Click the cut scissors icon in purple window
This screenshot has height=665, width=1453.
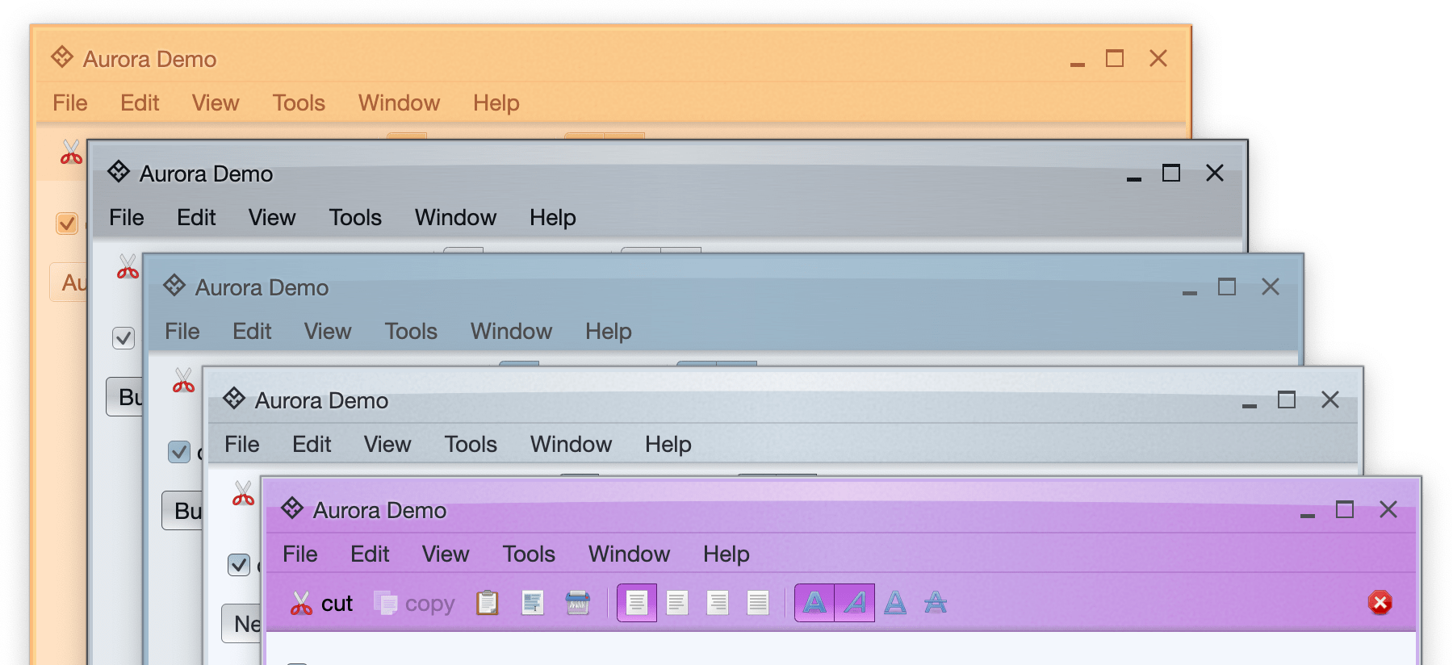(x=301, y=603)
